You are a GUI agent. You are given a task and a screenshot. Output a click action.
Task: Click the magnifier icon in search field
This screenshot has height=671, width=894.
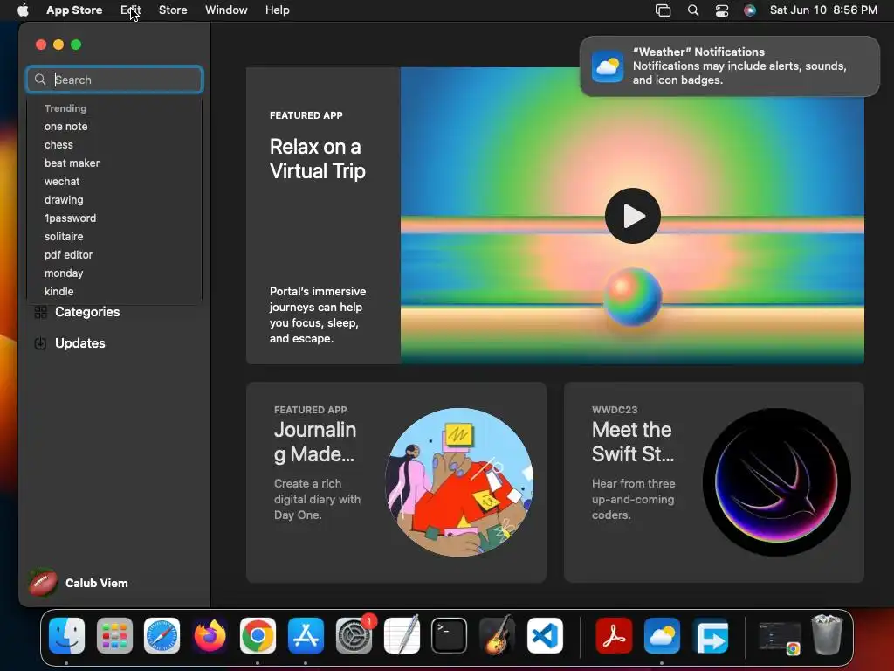40,80
